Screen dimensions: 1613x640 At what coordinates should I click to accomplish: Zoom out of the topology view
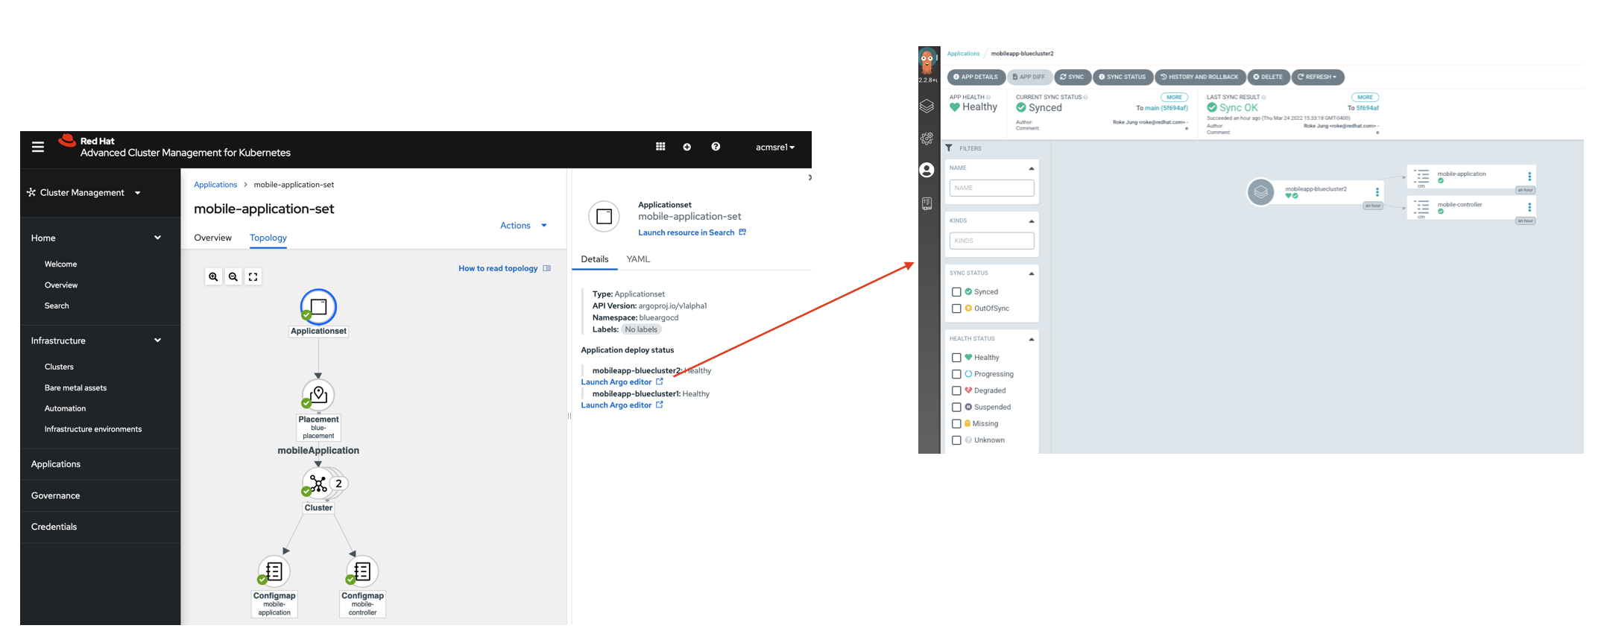tap(233, 276)
